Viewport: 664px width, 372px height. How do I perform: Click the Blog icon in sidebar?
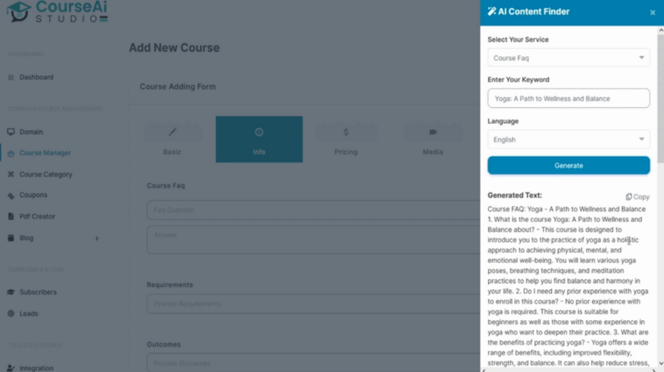[x=11, y=238]
